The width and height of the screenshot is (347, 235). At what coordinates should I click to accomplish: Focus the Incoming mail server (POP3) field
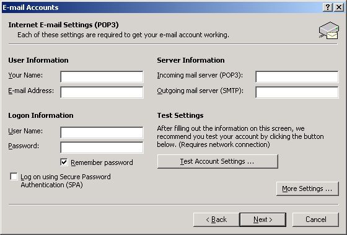coord(297,77)
